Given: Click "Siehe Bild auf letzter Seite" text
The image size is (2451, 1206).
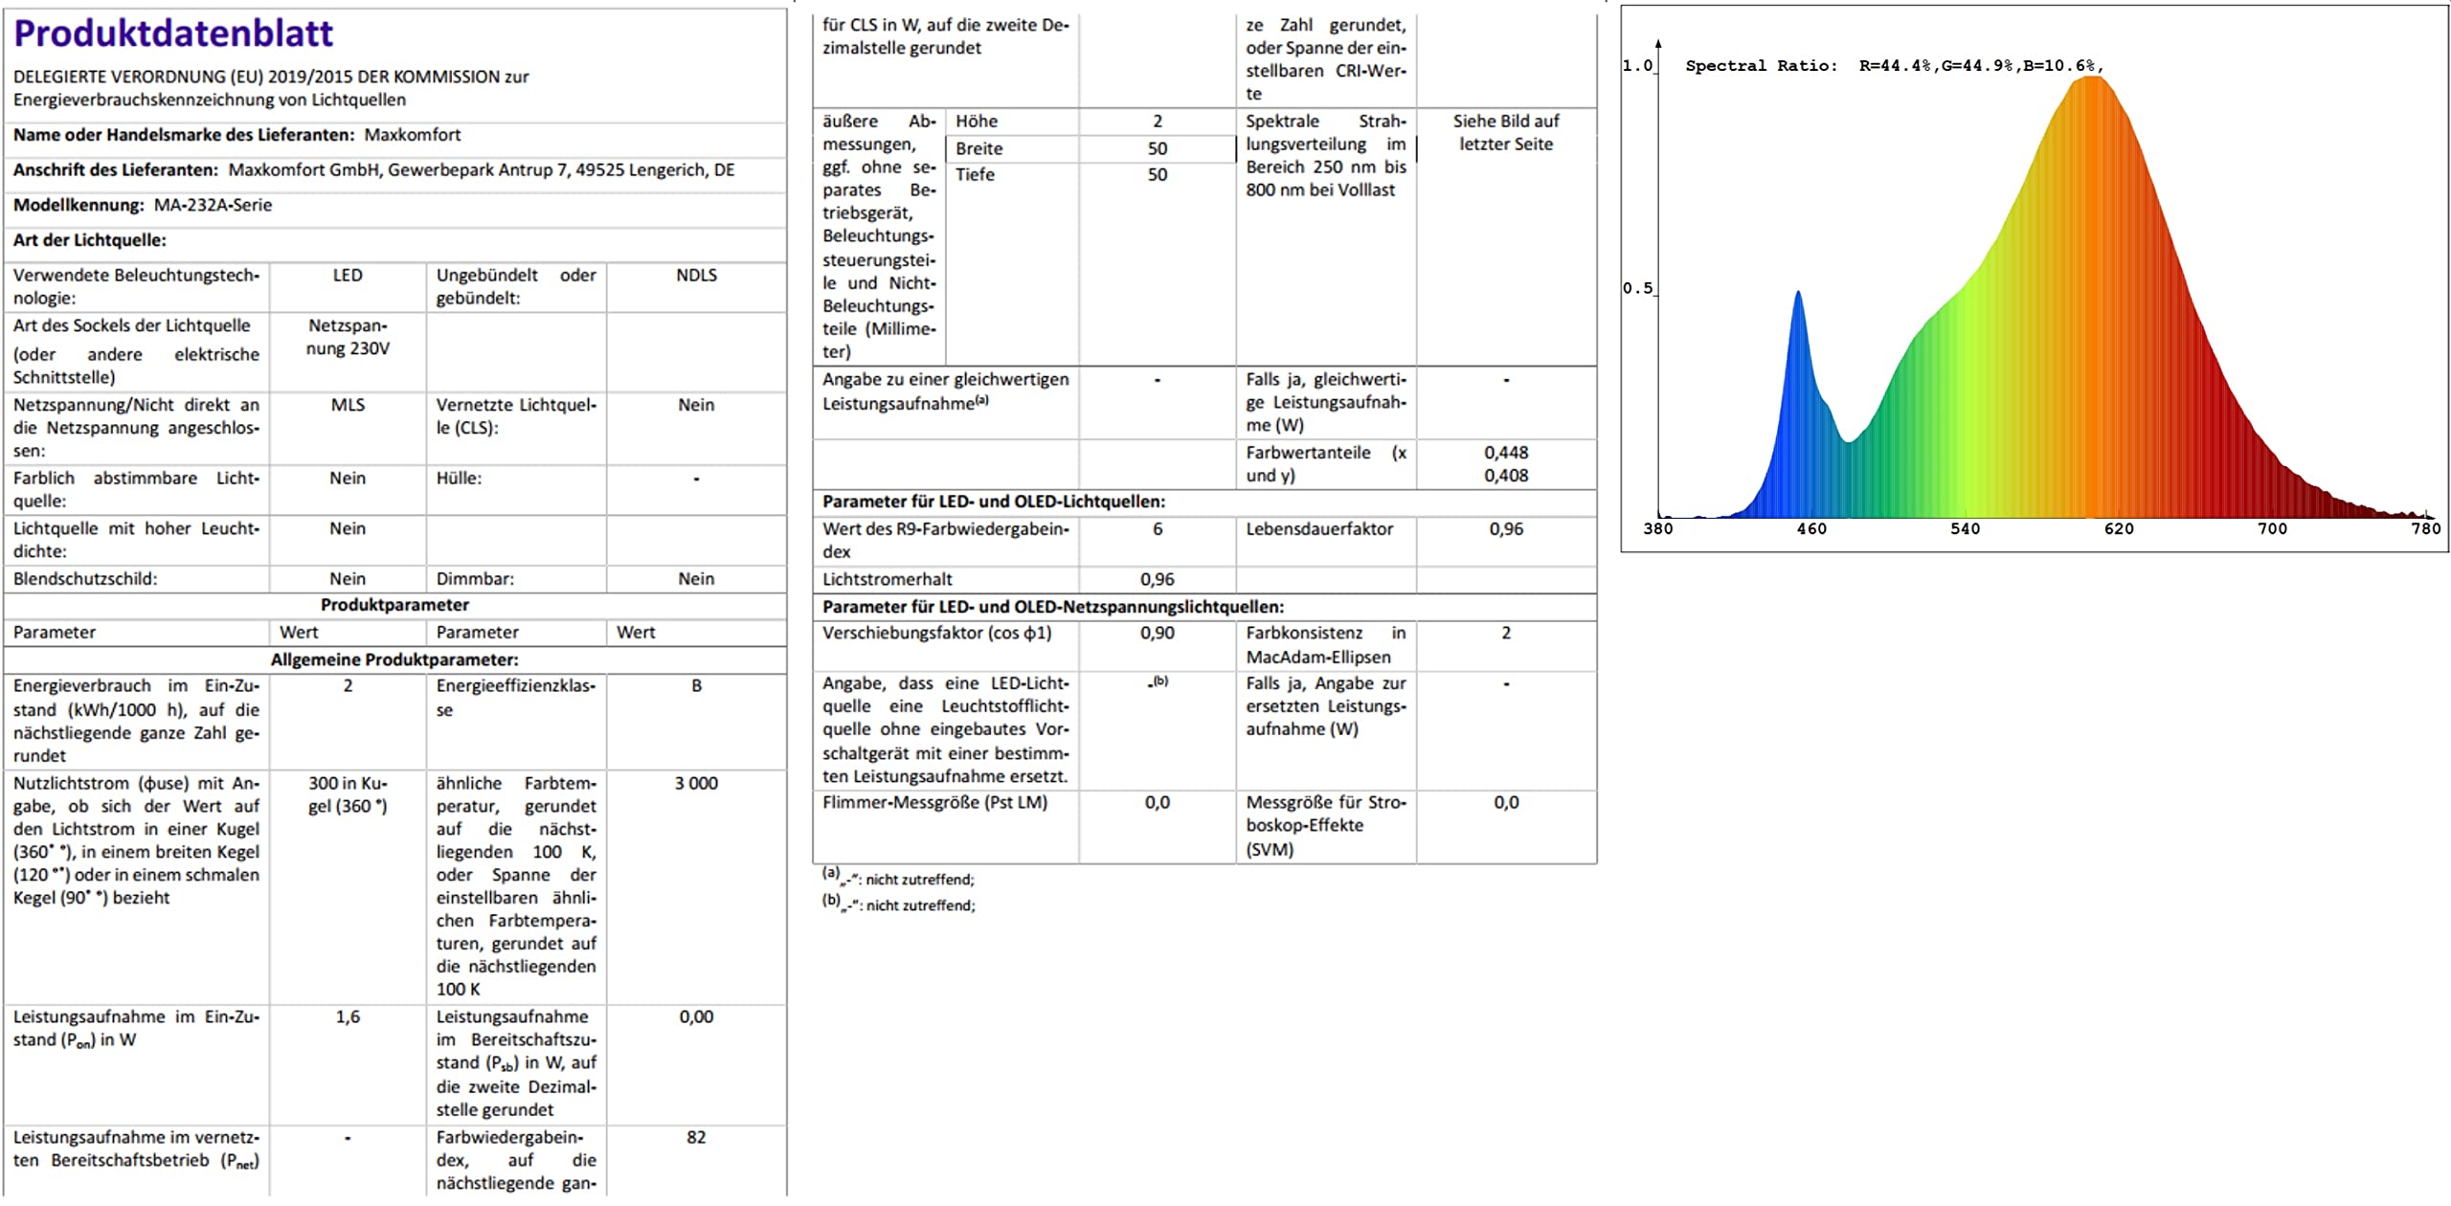Looking at the screenshot, I should tap(1506, 133).
